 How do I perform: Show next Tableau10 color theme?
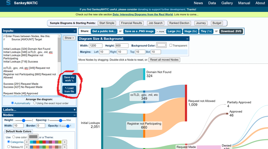pyautogui.click(x=64, y=147)
